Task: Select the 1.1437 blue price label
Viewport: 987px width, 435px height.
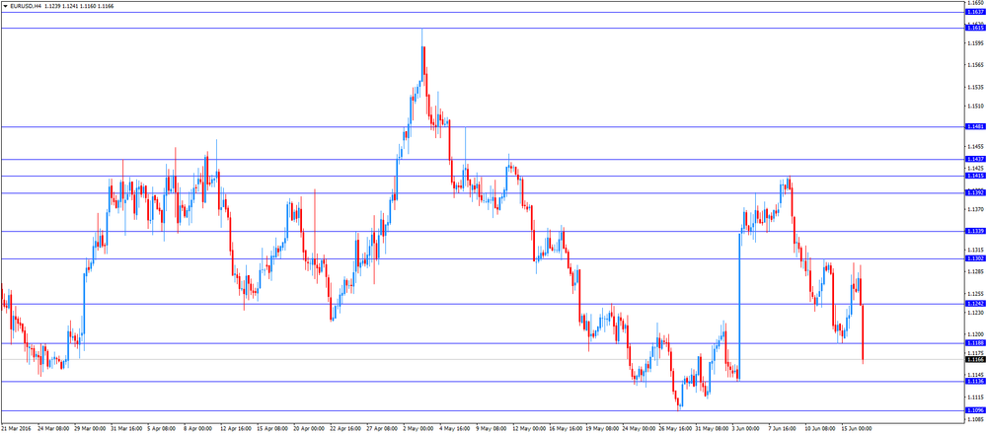Action: click(975, 159)
